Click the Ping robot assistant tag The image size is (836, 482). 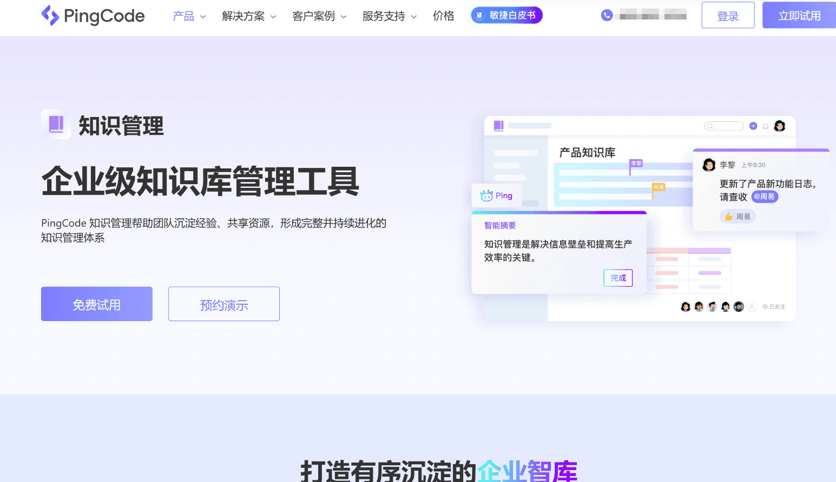[497, 196]
